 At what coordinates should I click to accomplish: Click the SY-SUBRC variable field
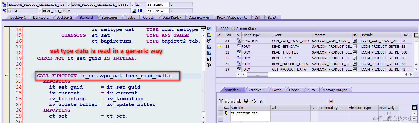pyautogui.click(x=157, y=5)
